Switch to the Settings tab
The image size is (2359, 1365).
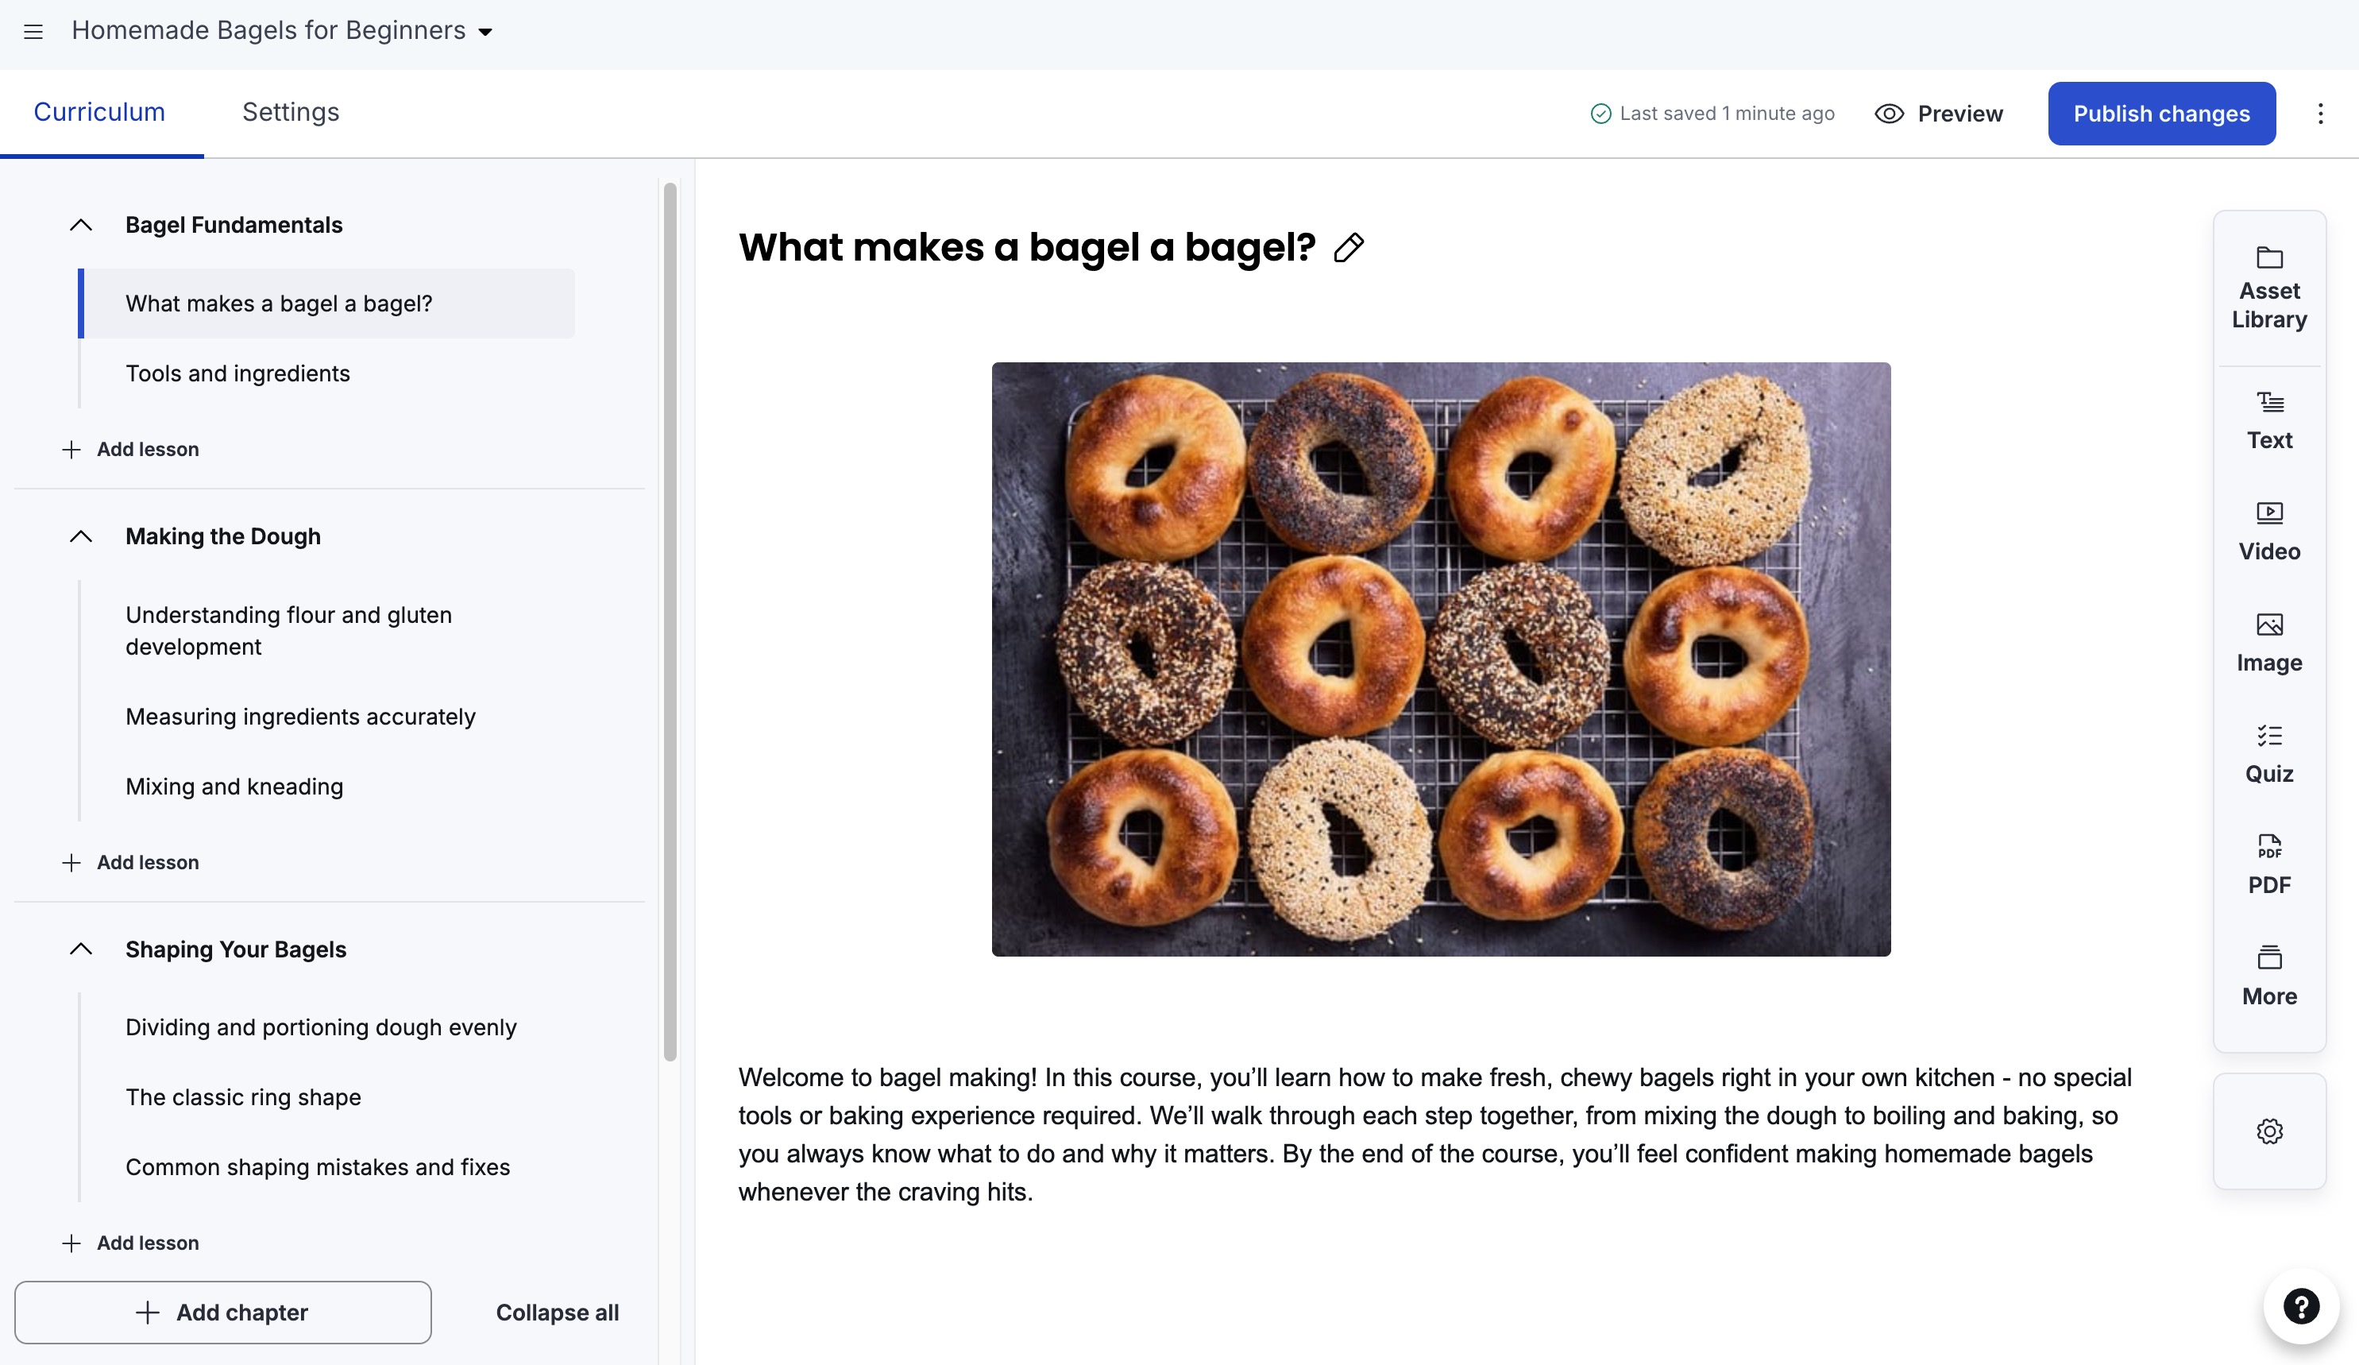point(291,112)
